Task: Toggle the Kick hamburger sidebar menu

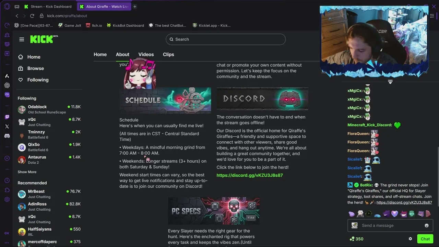Action: click(22, 39)
